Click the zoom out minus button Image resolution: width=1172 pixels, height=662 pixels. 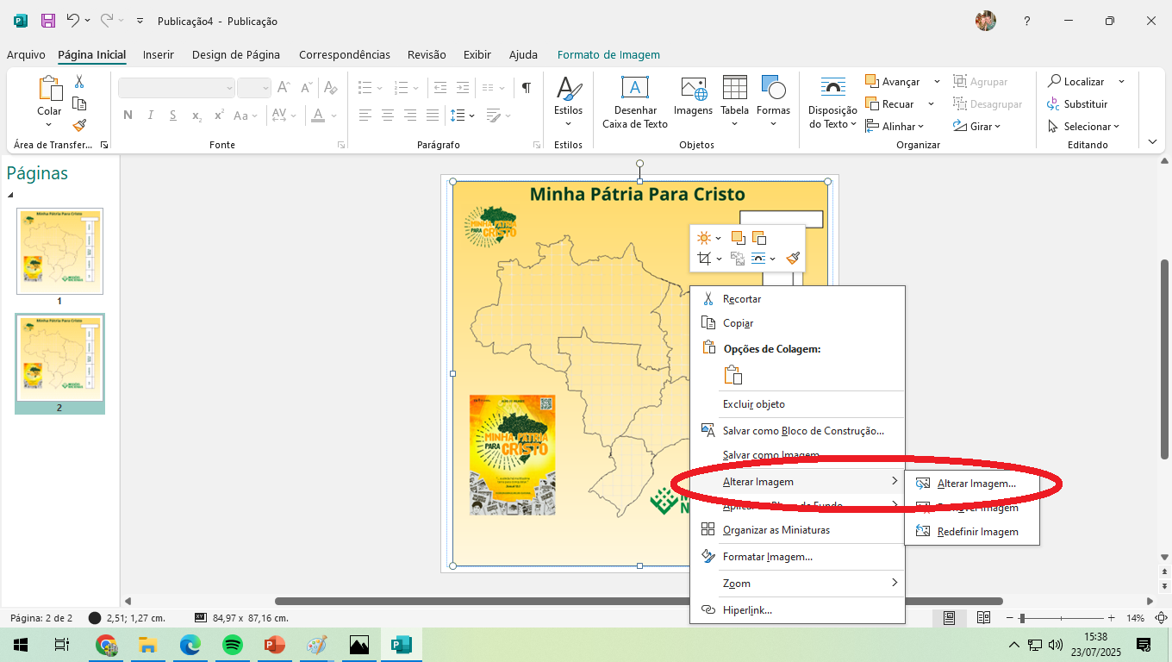(1011, 618)
